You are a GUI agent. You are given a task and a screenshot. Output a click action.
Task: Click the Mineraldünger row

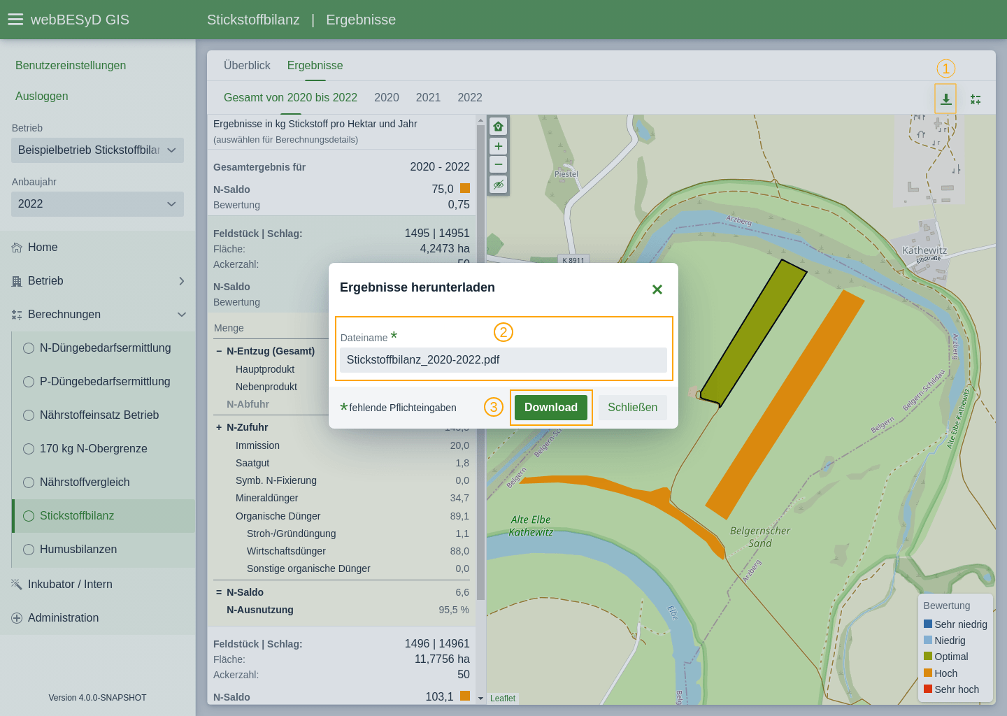click(x=342, y=498)
